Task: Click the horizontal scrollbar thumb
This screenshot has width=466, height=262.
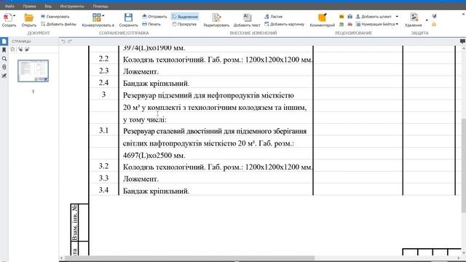Action: click(189, 258)
